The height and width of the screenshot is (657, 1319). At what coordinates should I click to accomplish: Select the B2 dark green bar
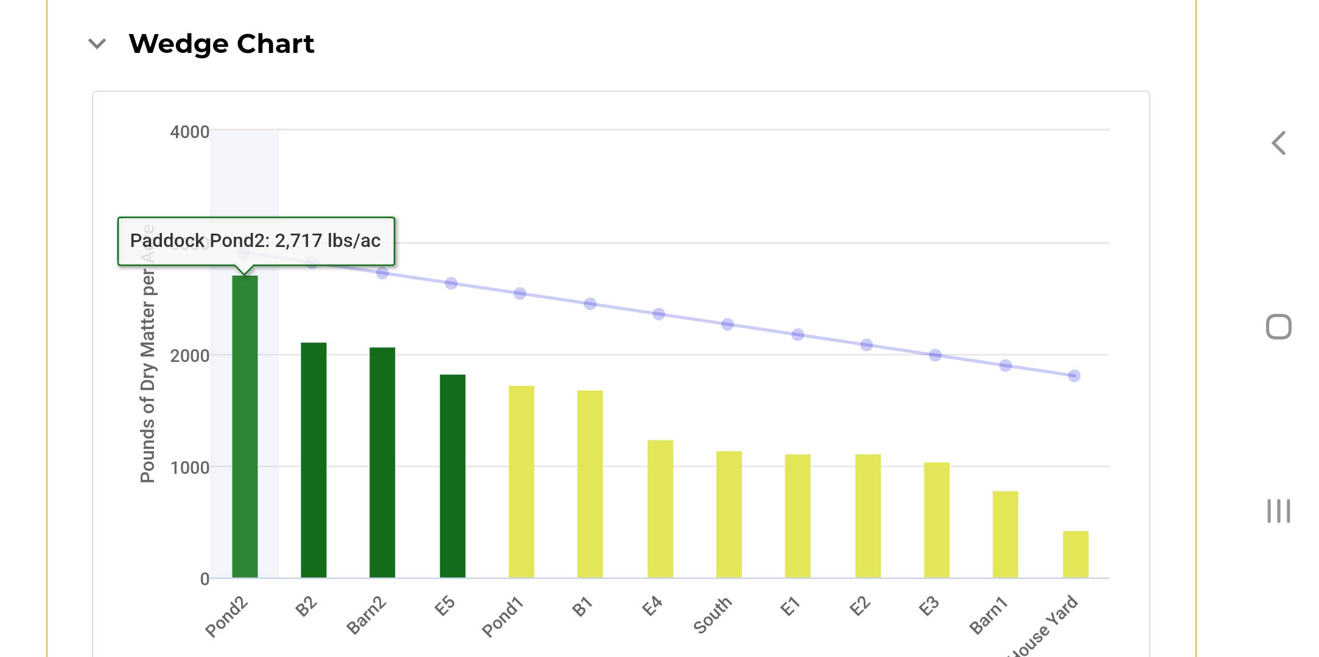tap(313, 460)
